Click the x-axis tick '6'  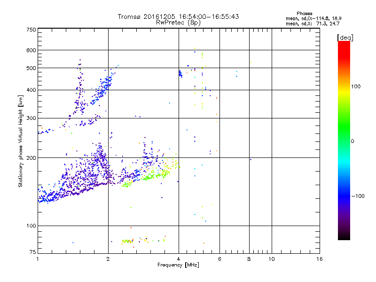coord(219,259)
